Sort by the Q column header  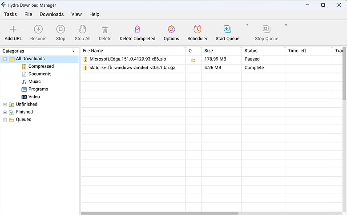tap(194, 51)
